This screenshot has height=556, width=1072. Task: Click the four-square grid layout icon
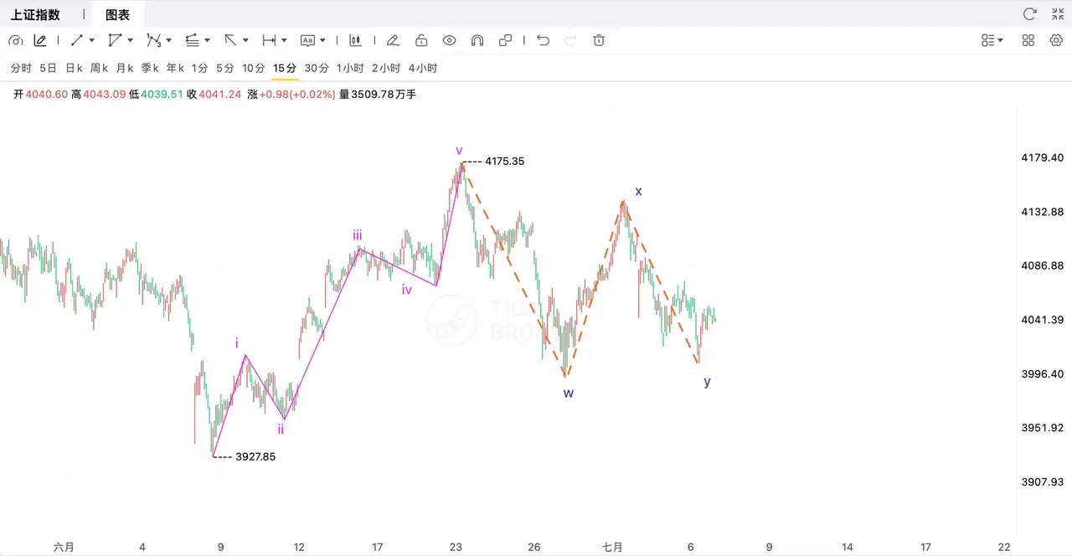[1028, 40]
